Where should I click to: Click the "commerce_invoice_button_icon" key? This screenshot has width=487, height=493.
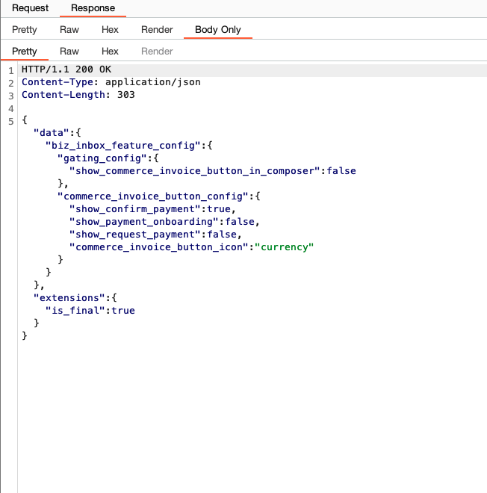click(159, 247)
